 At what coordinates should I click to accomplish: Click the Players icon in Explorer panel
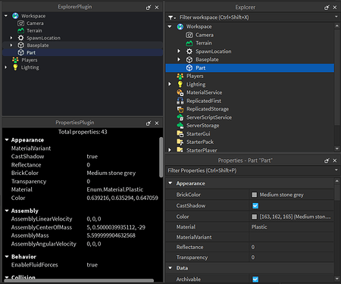pyautogui.click(x=180, y=76)
